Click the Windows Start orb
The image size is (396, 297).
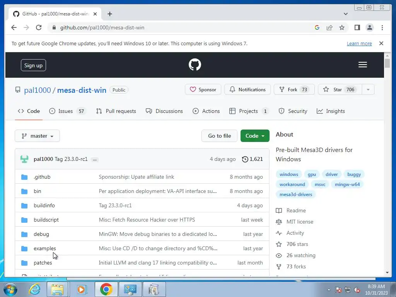[x=10, y=289]
